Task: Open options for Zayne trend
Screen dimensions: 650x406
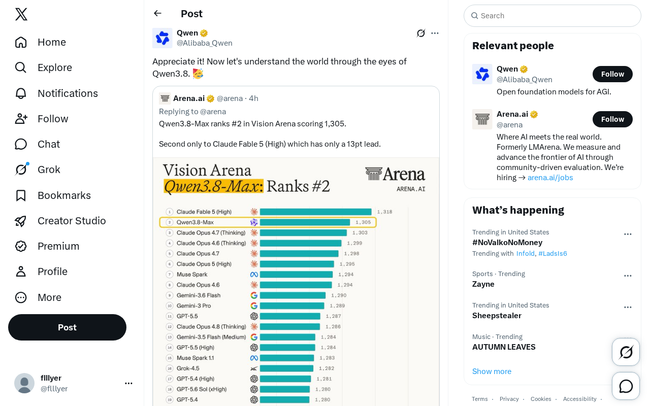Action: [628, 276]
